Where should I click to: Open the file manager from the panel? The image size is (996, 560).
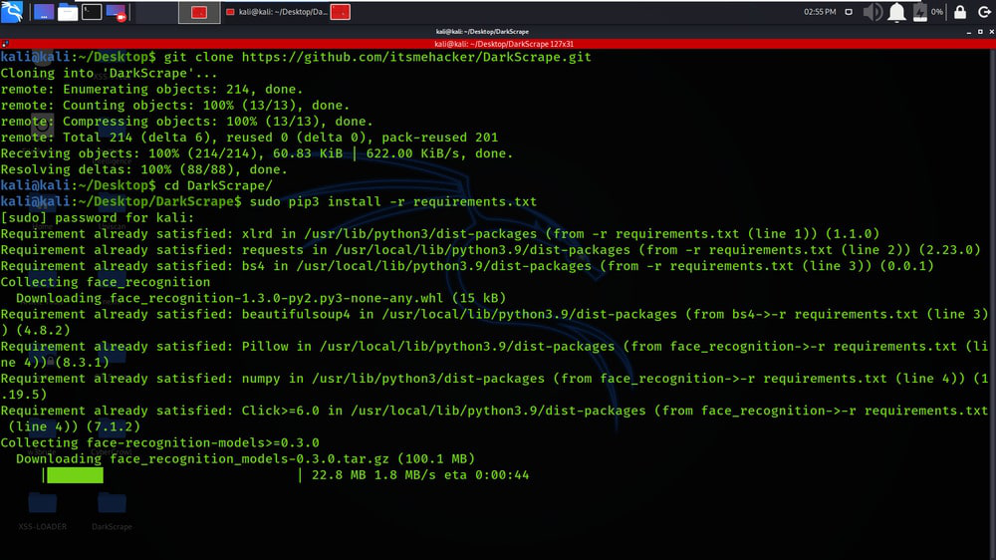(68, 12)
